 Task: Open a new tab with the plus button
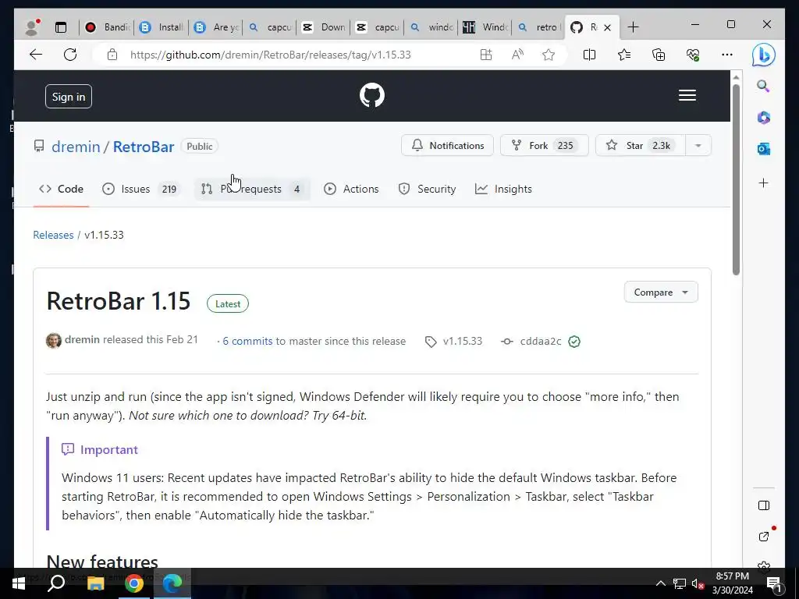tap(633, 27)
